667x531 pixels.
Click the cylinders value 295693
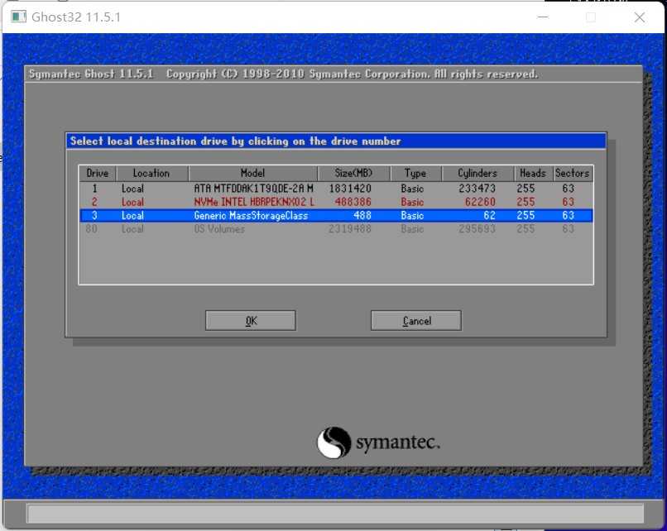[477, 229]
